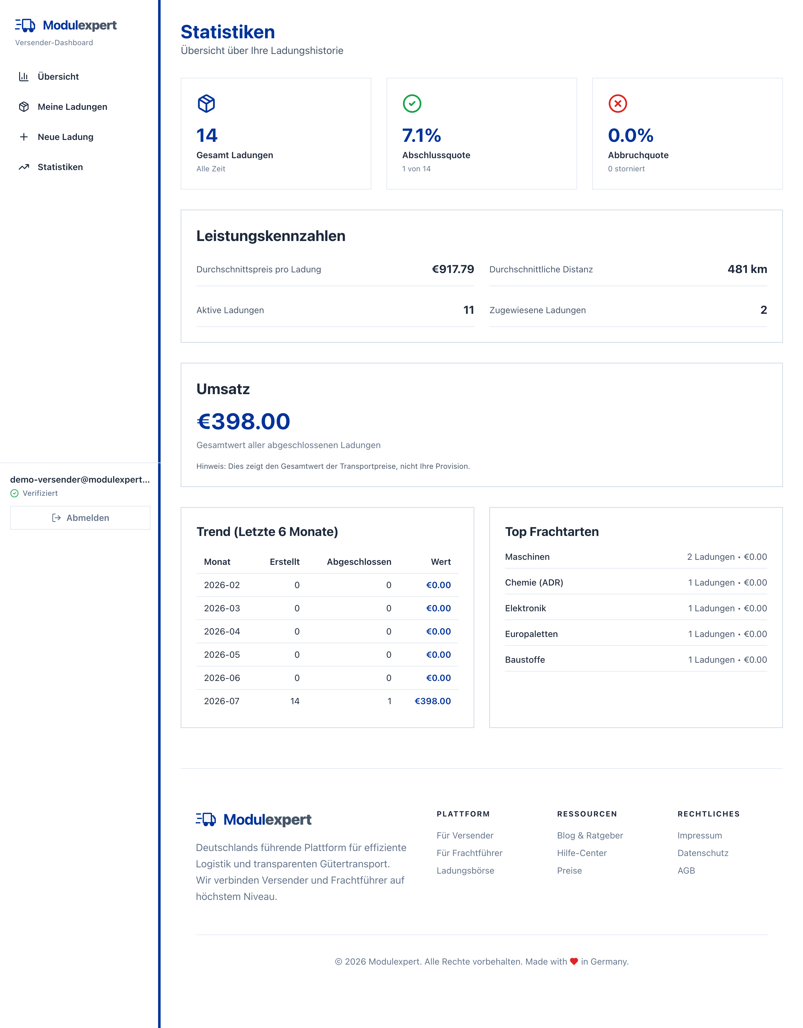Open the Blog & Ratgeber link

(x=590, y=835)
